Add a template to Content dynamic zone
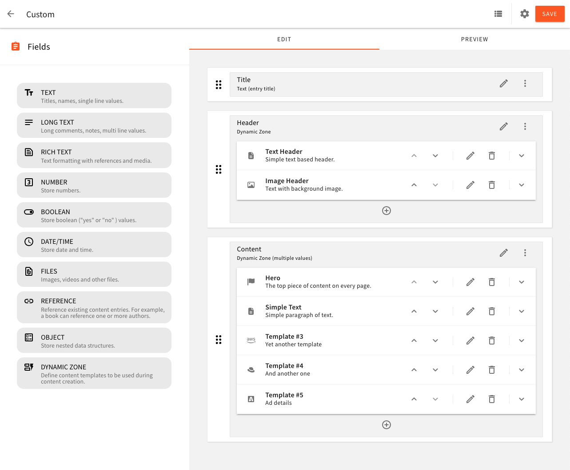The width and height of the screenshot is (570, 470). 387,425
